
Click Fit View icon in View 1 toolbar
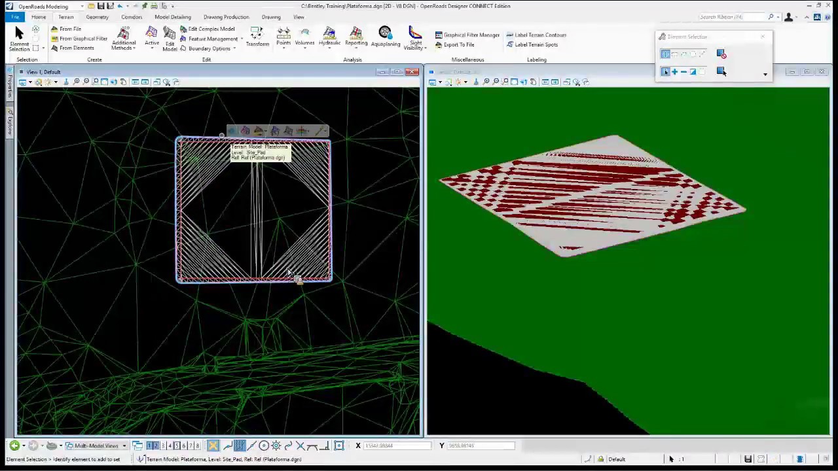[104, 82]
